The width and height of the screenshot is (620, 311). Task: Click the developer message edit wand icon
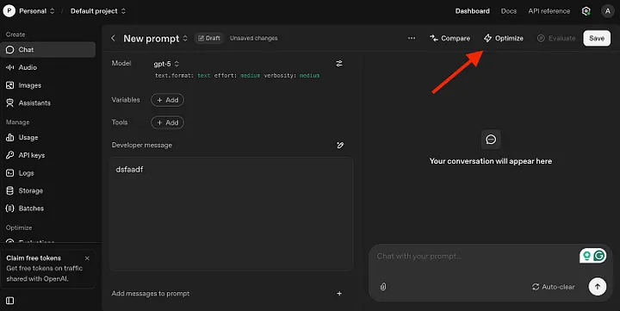pos(340,146)
